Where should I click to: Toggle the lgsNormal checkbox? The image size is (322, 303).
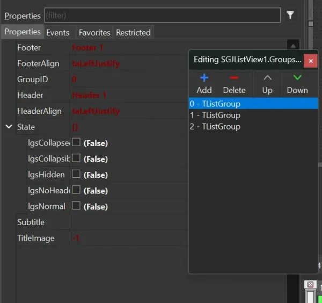76,205
